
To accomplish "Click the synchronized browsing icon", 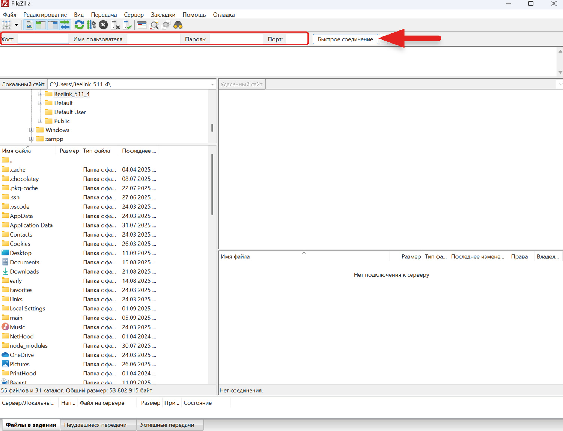I will (x=166, y=25).
